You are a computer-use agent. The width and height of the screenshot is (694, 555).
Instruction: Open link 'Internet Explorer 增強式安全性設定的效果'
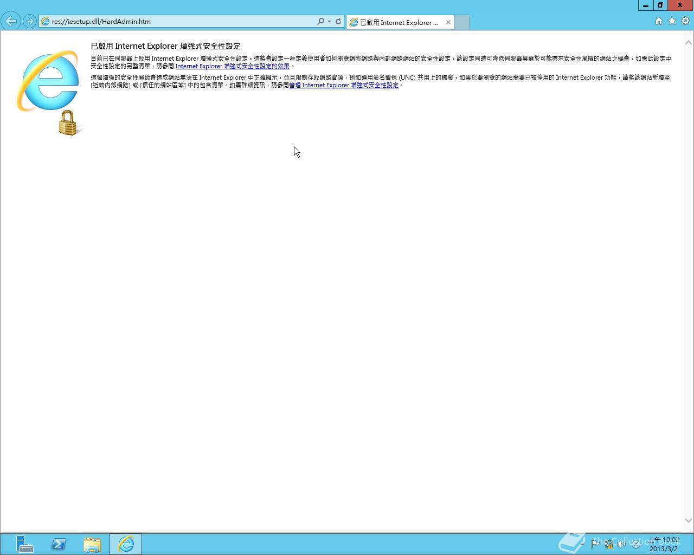click(232, 66)
